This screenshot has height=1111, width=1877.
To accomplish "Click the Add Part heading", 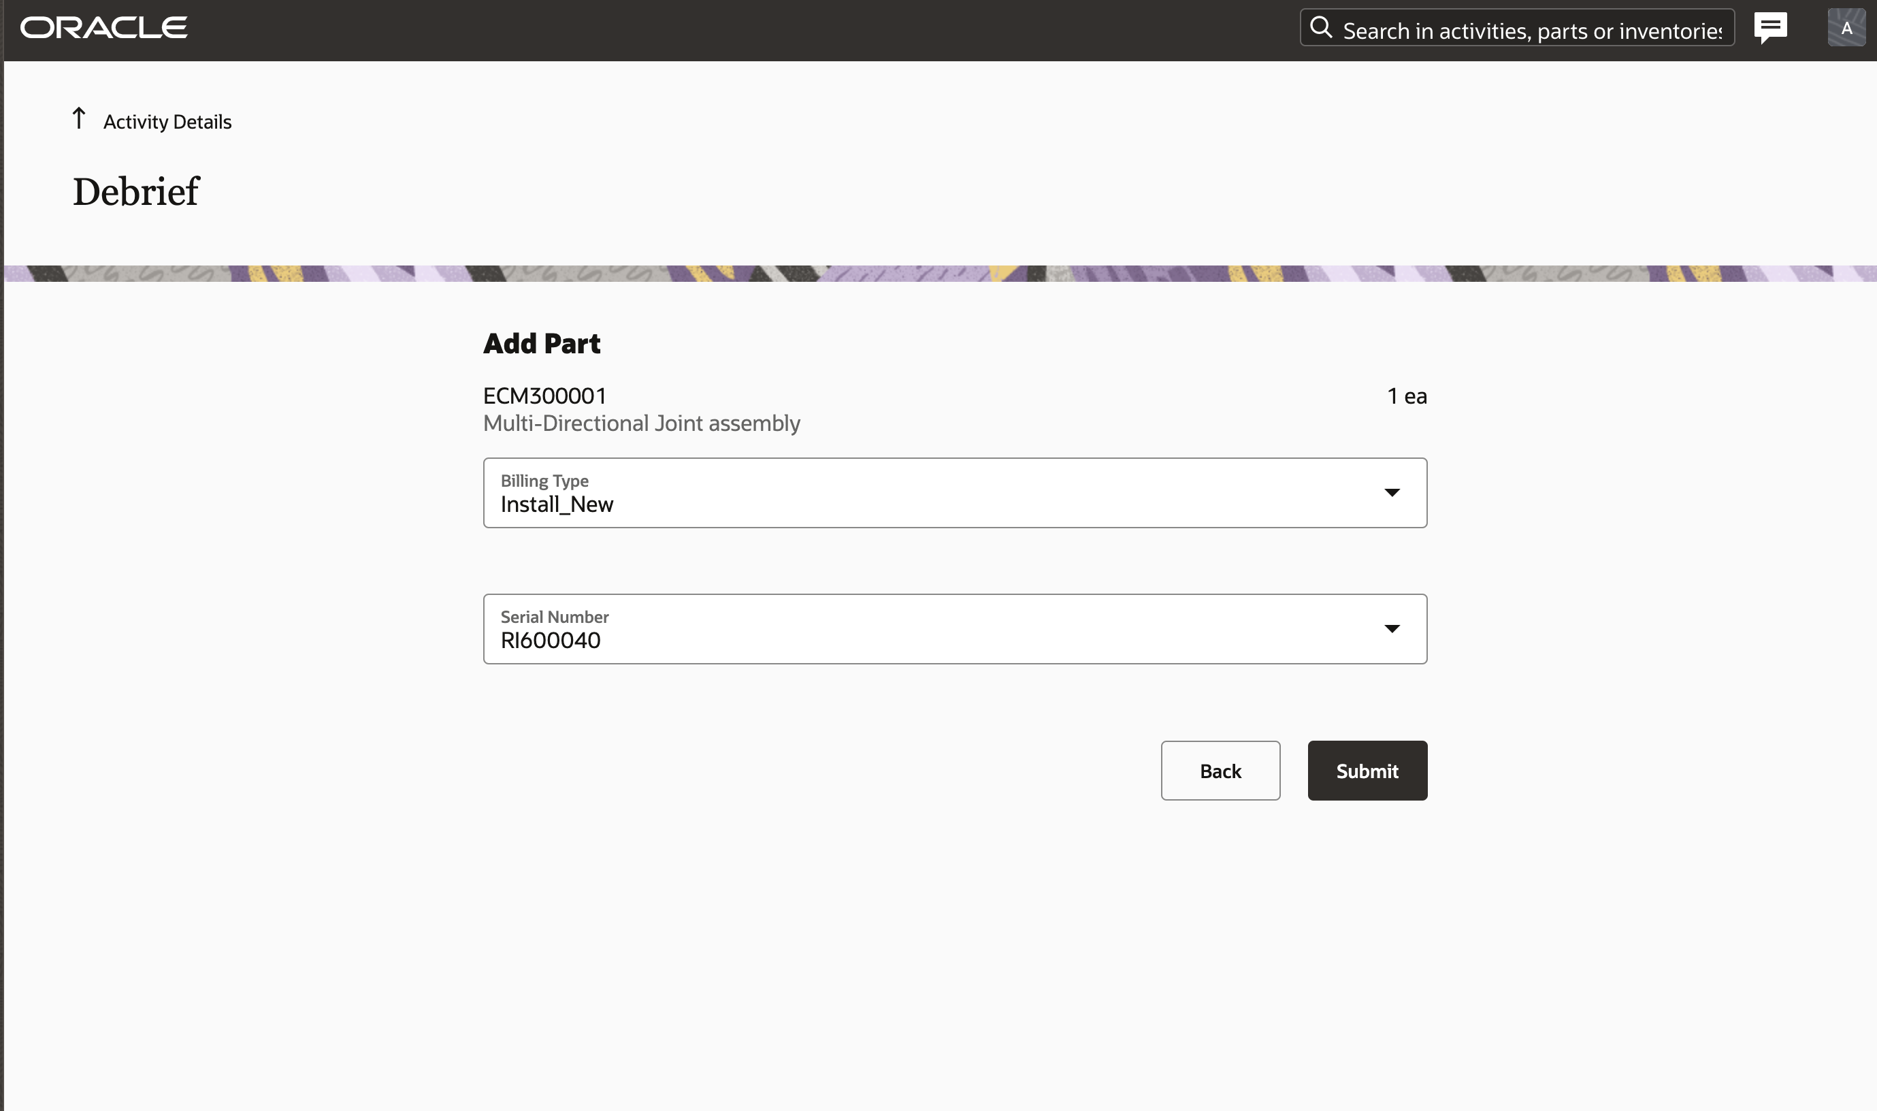I will pyautogui.click(x=541, y=344).
